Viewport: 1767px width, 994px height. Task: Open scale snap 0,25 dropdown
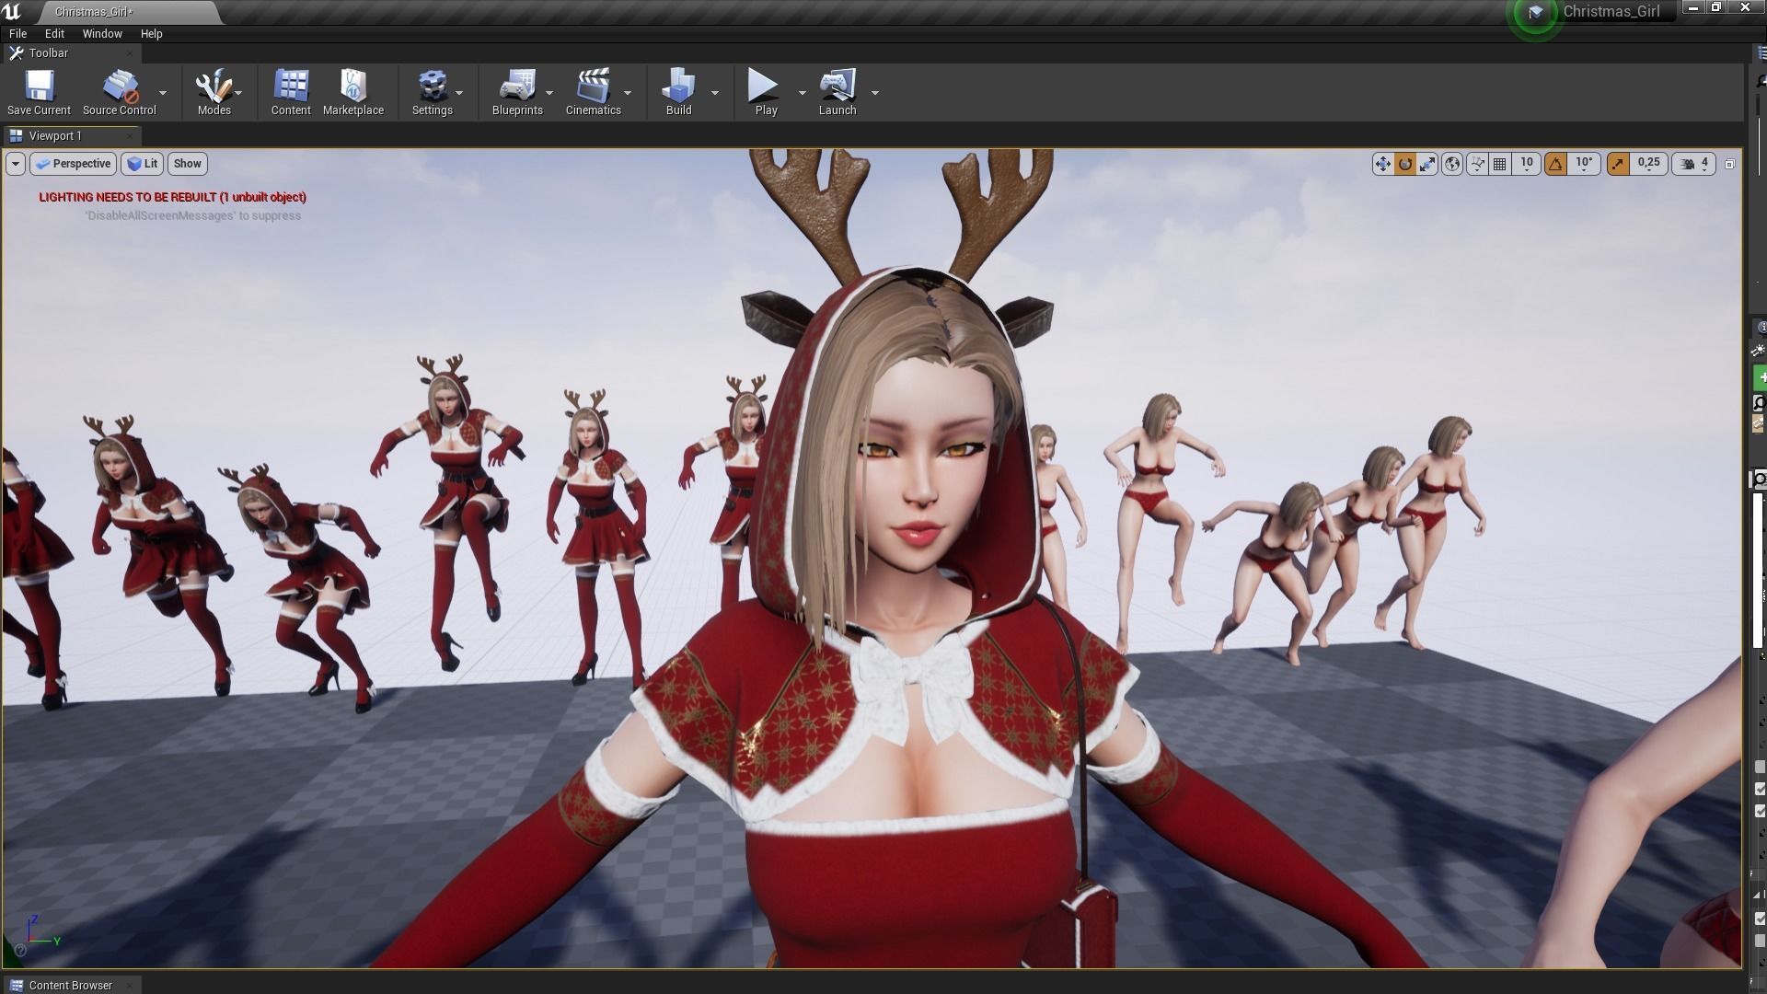coord(1648,163)
